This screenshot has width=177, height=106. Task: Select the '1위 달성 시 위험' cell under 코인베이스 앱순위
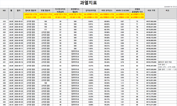[x=75, y=17]
